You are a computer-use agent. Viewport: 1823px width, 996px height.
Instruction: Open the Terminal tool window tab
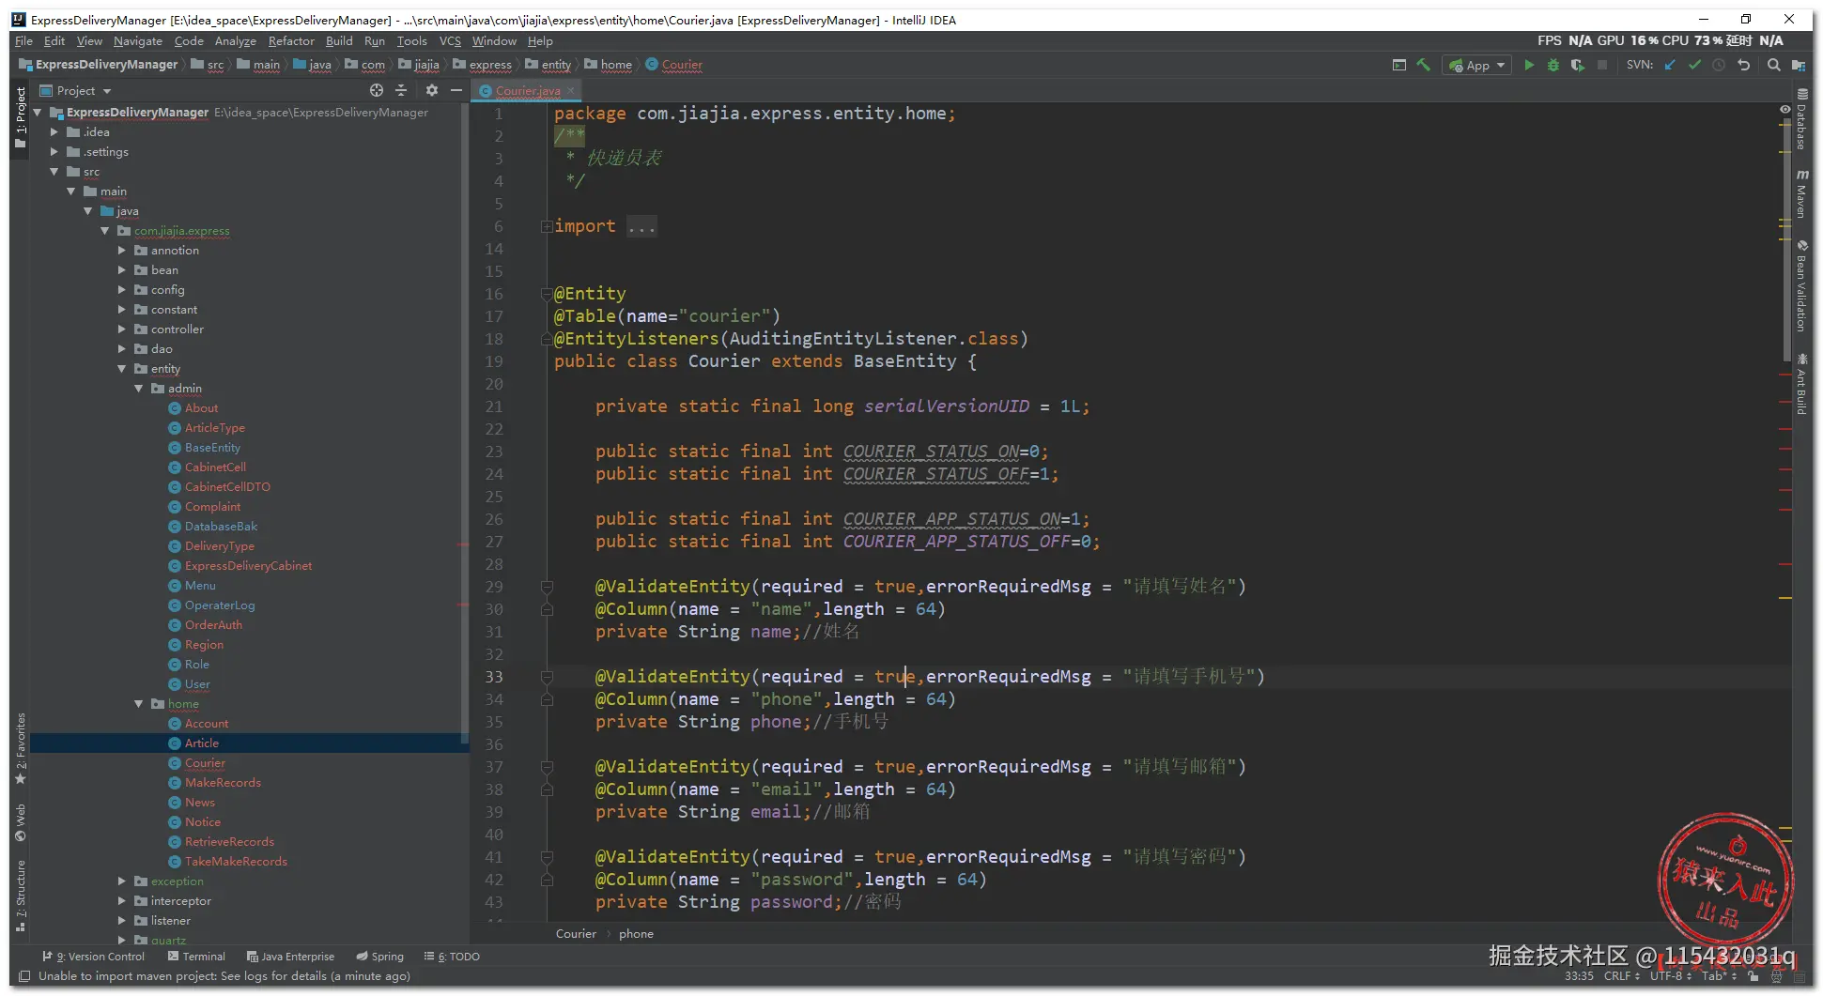click(196, 957)
